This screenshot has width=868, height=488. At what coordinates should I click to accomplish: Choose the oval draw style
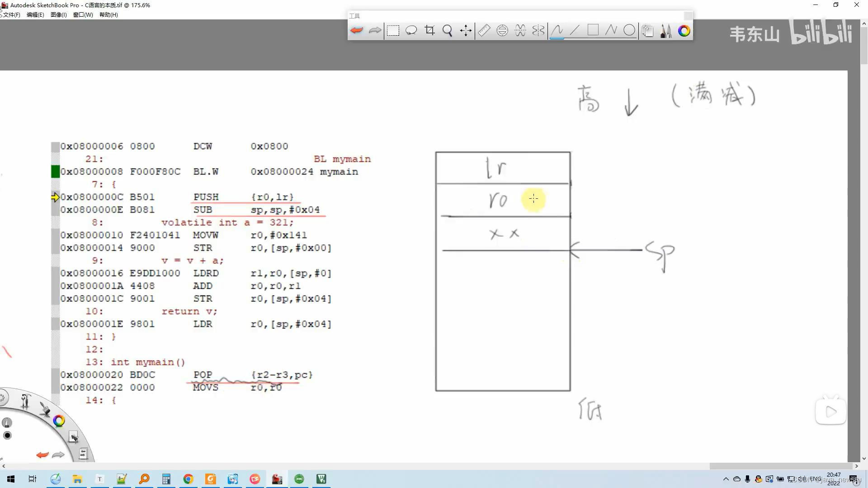tap(629, 31)
